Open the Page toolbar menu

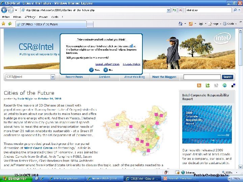pyautogui.click(x=215, y=24)
